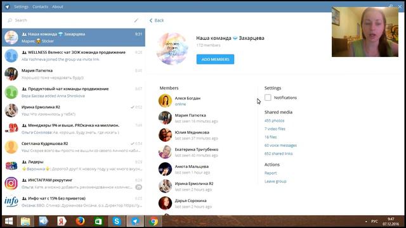Open Firefox from the taskbar
406x228 pixels.
click(81, 221)
